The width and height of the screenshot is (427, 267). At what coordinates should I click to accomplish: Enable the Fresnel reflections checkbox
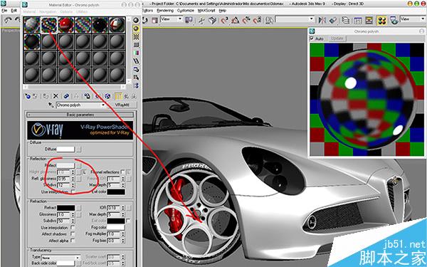pyautogui.click(x=123, y=172)
